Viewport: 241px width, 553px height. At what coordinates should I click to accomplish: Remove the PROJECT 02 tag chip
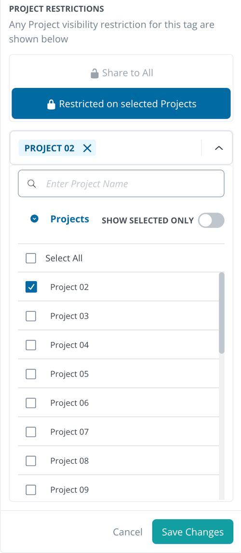[x=87, y=148]
